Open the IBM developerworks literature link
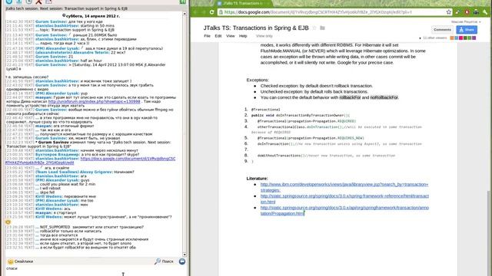Image resolution: width=492 pixels, height=276 pixels. click(344, 187)
